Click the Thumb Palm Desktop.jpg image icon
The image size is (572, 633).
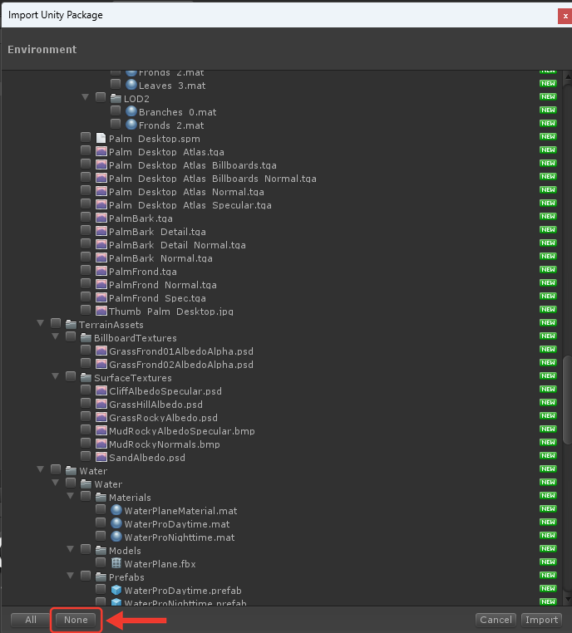(101, 312)
